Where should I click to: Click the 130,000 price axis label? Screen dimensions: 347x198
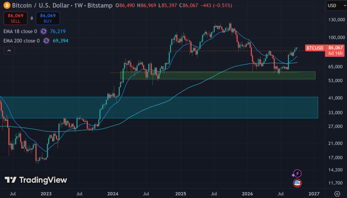[336, 20]
